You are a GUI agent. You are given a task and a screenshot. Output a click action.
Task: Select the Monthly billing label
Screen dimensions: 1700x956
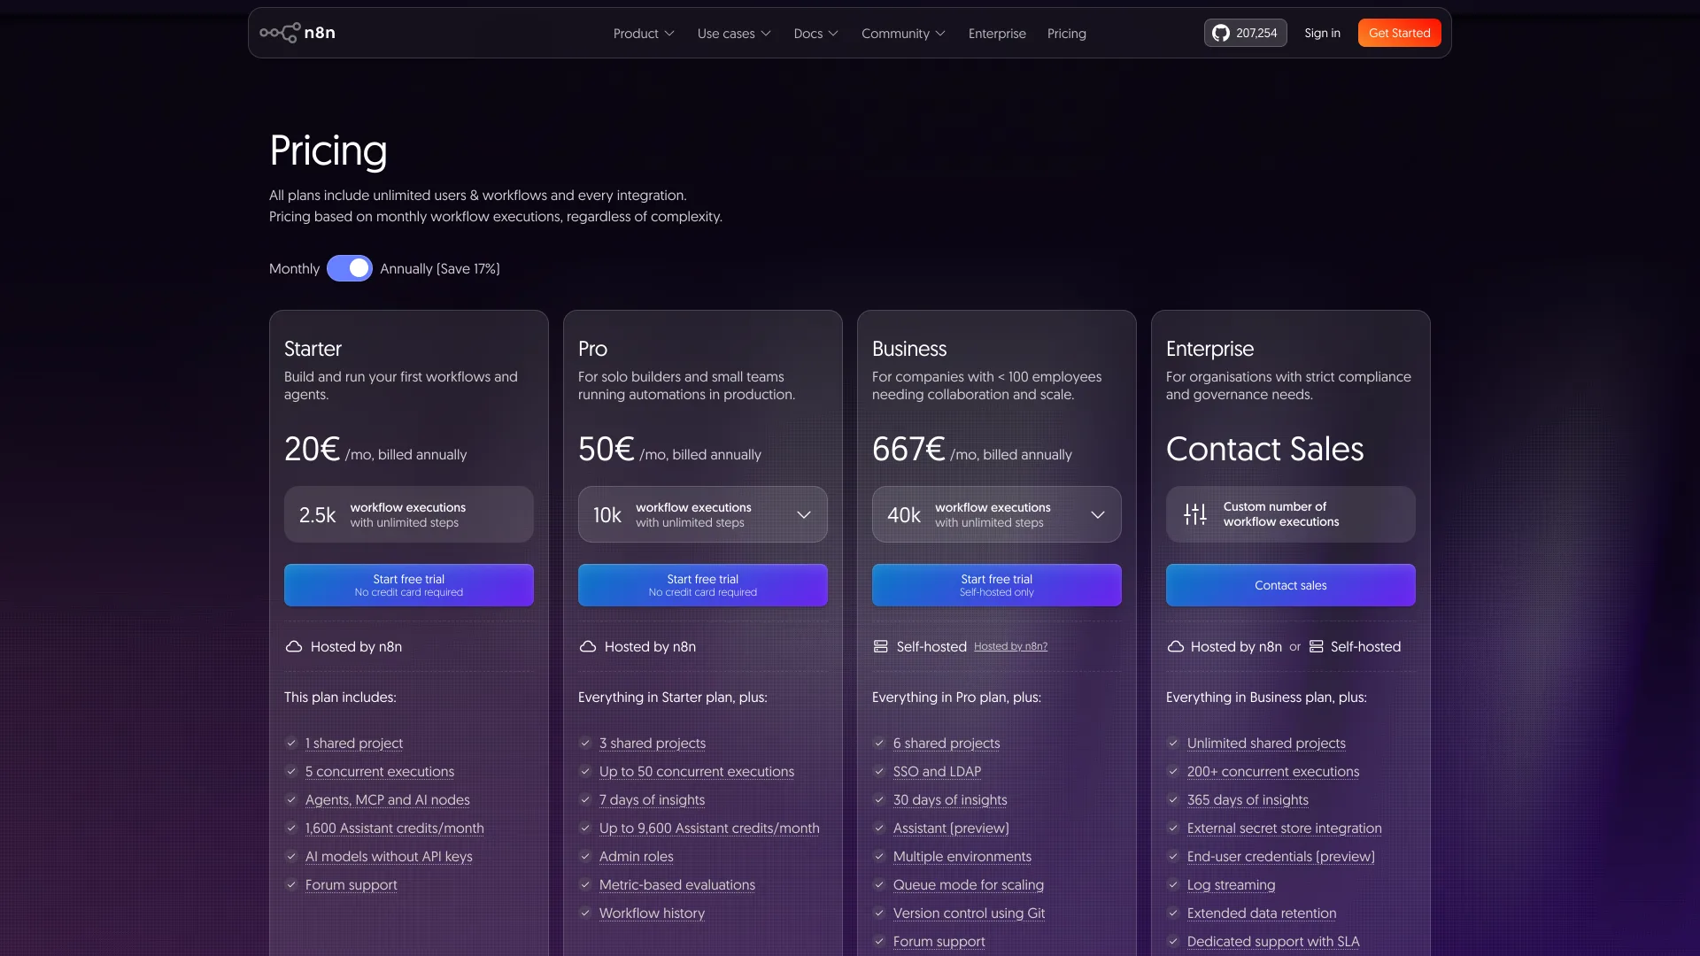(x=294, y=269)
